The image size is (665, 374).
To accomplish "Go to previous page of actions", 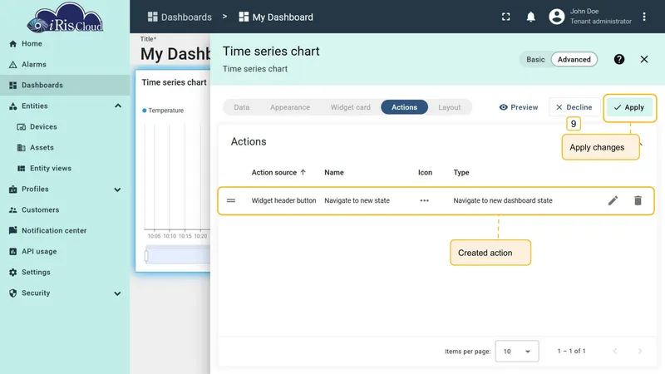I will point(615,351).
